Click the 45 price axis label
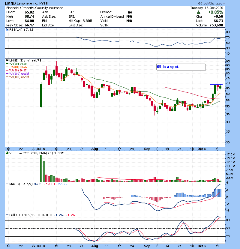Screen dimensions: 240x249 point(228,114)
